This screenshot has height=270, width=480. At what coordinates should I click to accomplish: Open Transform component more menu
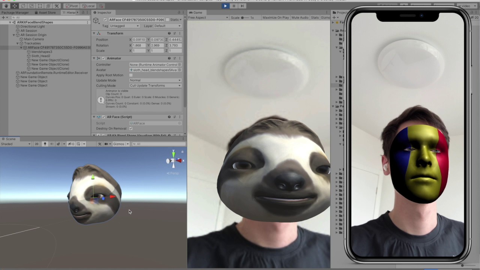point(180,33)
